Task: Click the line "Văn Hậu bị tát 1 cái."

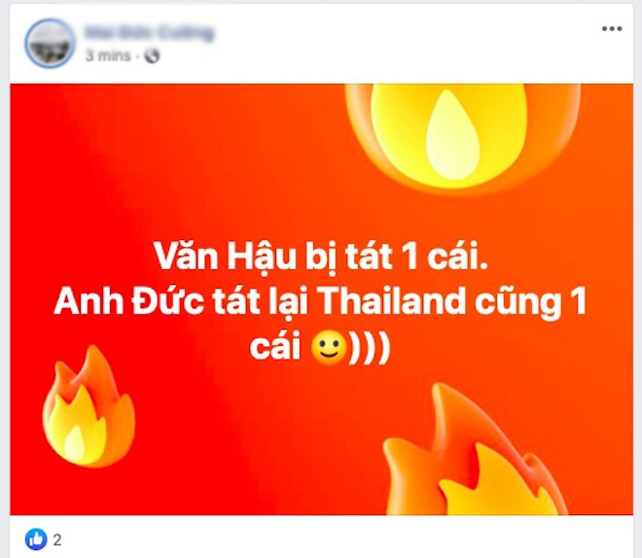Action: tap(321, 257)
